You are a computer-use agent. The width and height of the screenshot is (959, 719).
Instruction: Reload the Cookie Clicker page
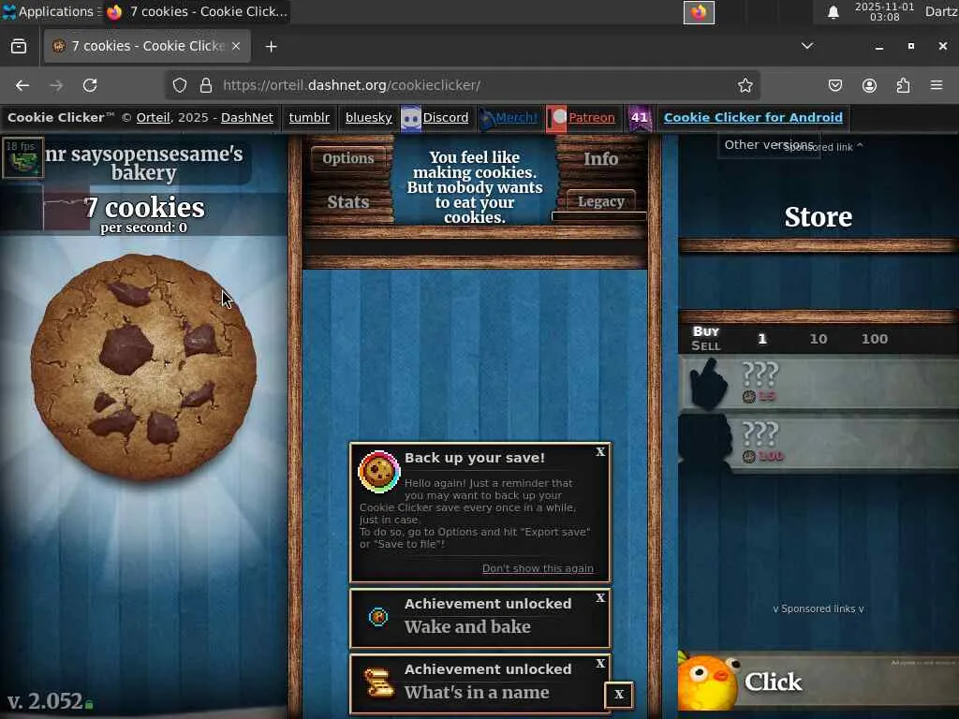(90, 85)
